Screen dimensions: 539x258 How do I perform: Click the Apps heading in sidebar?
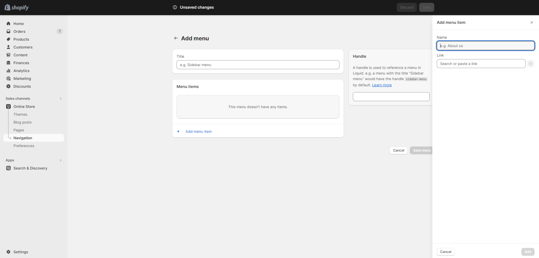(10, 160)
